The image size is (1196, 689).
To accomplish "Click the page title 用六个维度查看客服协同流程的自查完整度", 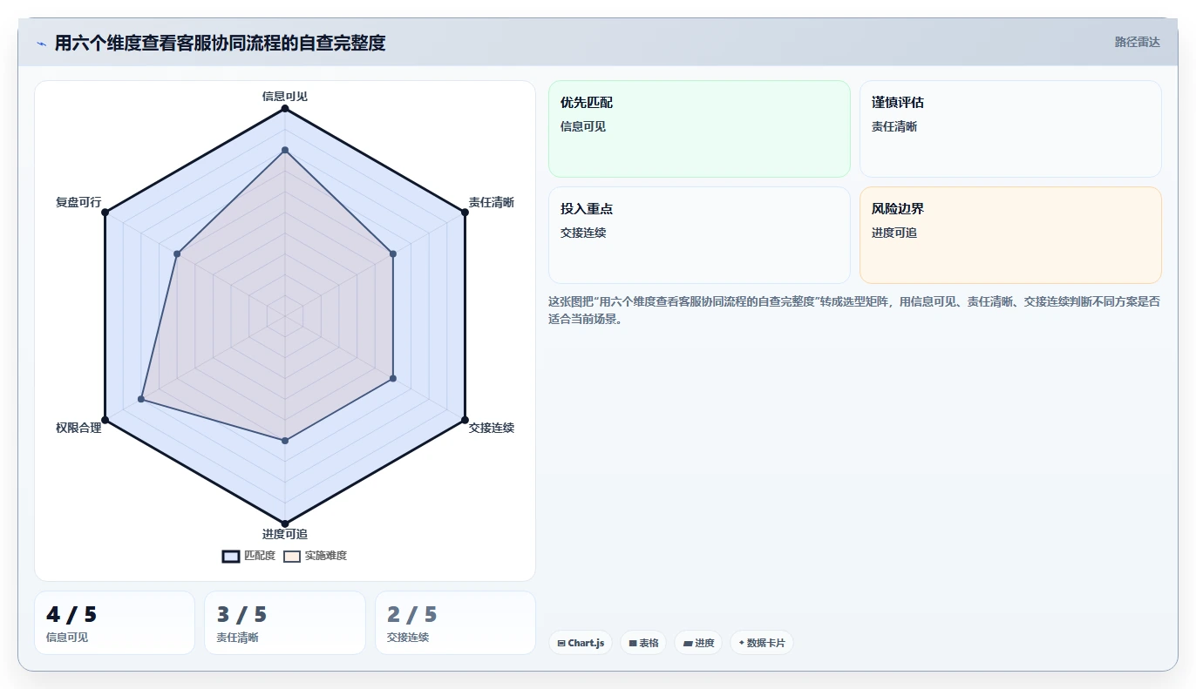I will tap(220, 43).
